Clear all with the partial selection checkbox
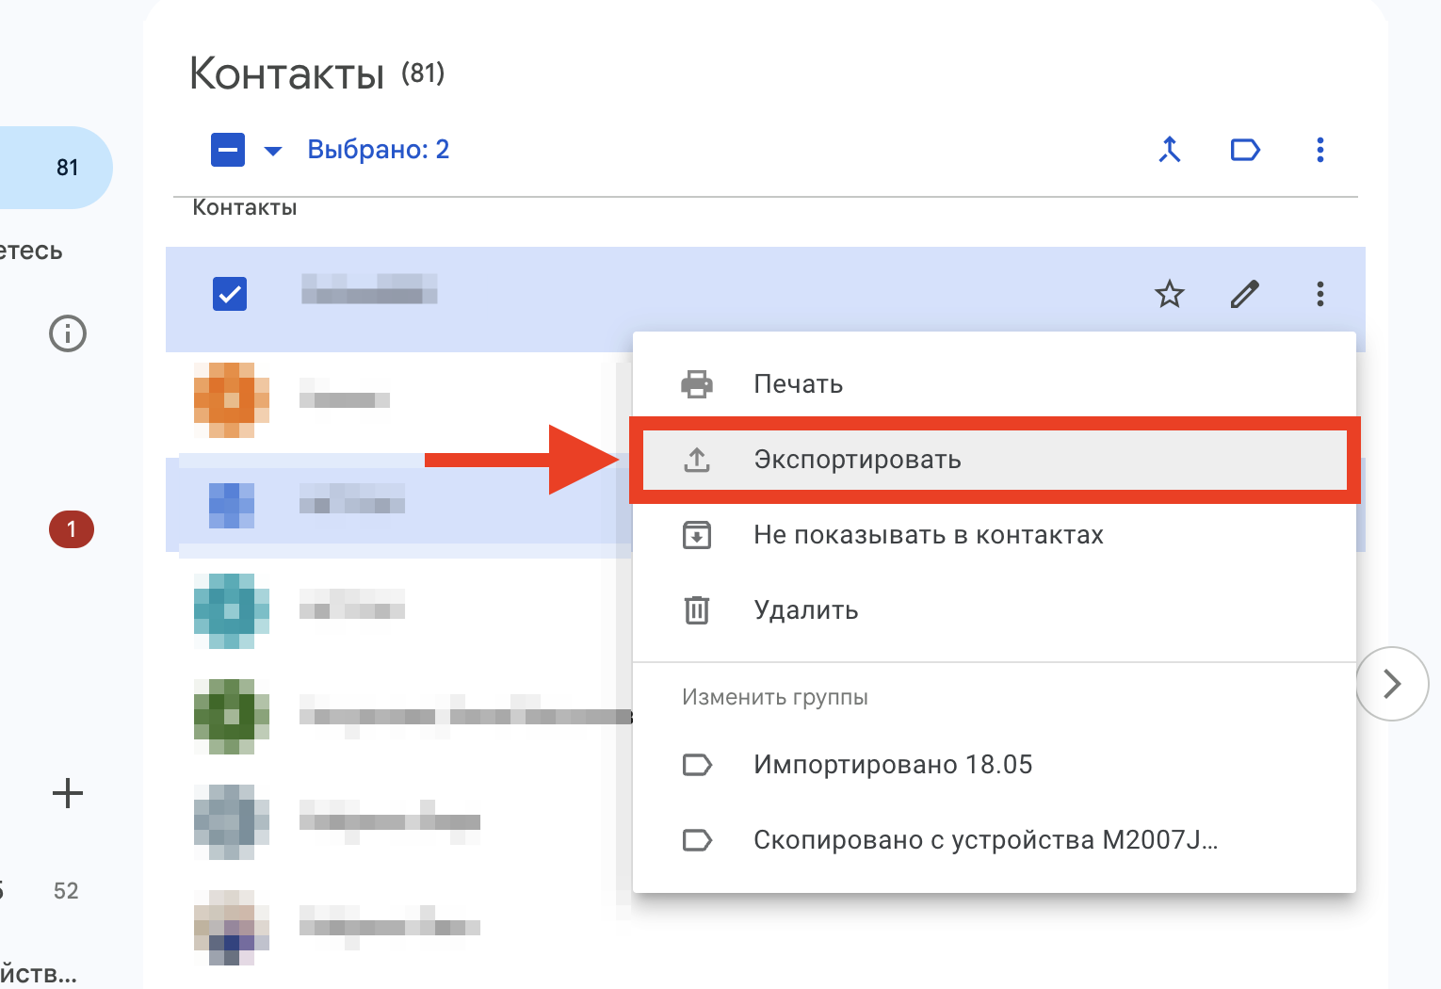 [227, 149]
